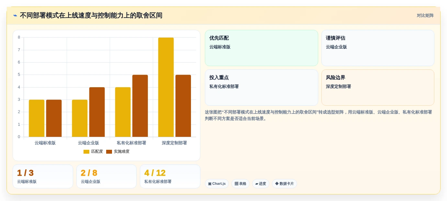Screen dimensions: 447x201
Task: Click the brown 实施难度 bar for 云端企业版
Action: tap(97, 112)
